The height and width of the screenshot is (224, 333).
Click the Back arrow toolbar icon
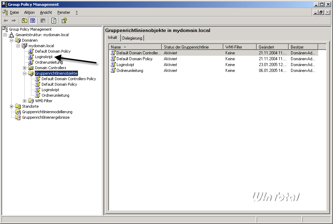click(x=6, y=21)
